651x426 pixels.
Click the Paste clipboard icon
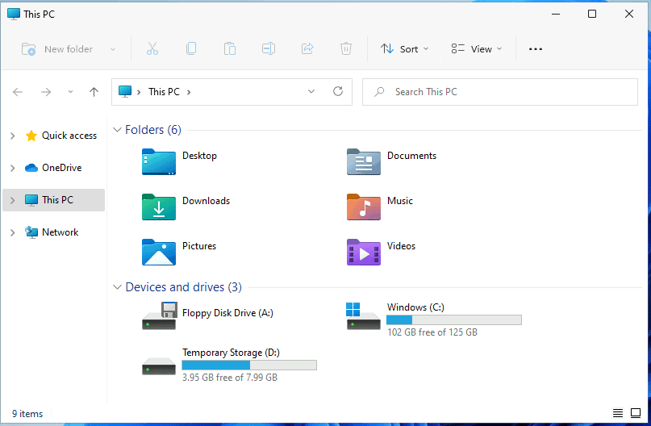click(230, 49)
